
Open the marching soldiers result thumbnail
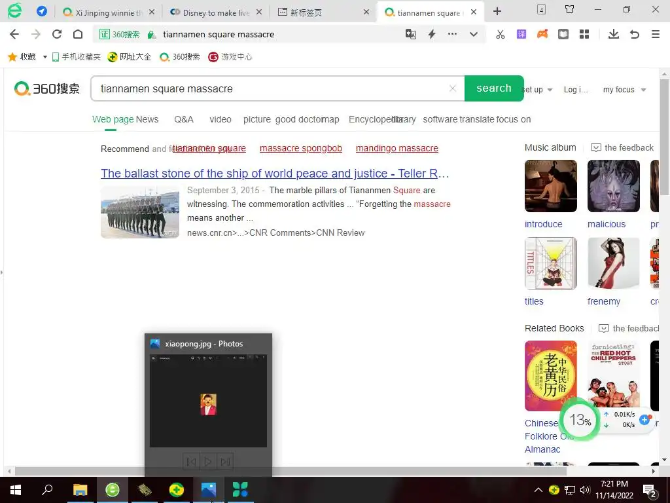click(140, 212)
